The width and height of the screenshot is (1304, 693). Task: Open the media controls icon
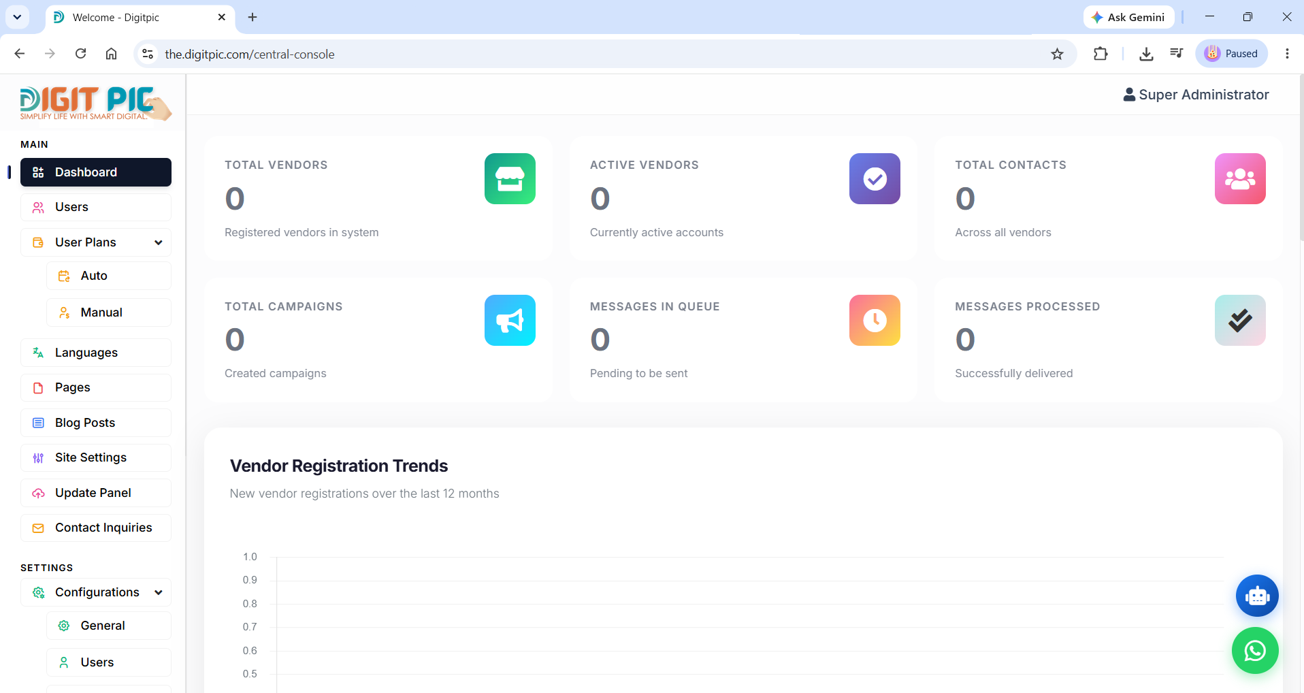pos(1177,54)
